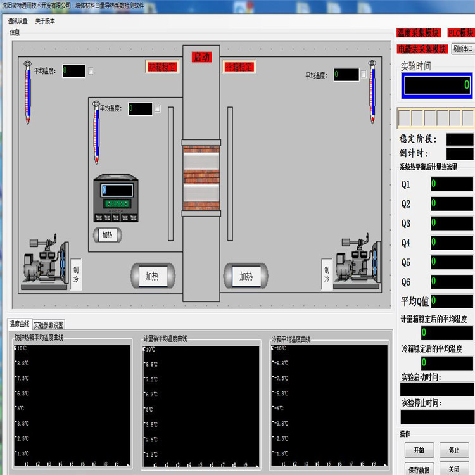Click the 刷新串口 button

coord(462,48)
